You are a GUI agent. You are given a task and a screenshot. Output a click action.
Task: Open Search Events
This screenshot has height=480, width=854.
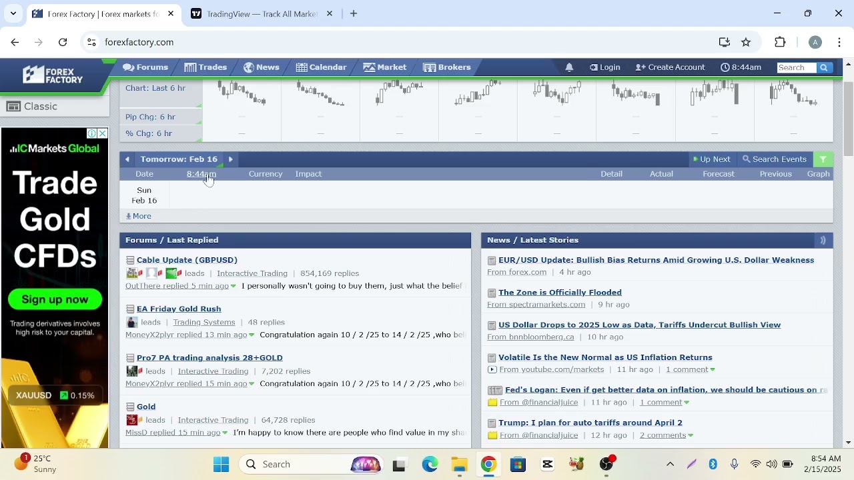(775, 159)
